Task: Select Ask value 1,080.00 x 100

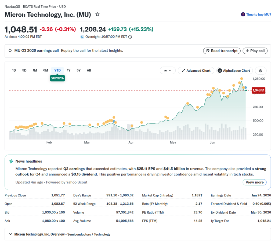Action: click(53, 221)
